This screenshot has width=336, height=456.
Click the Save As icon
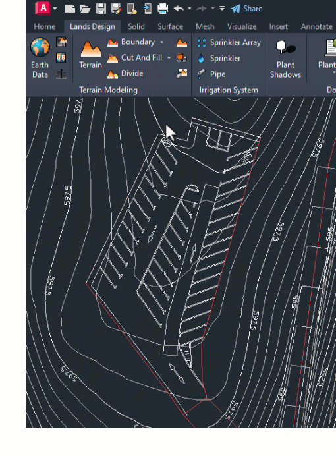116,9
